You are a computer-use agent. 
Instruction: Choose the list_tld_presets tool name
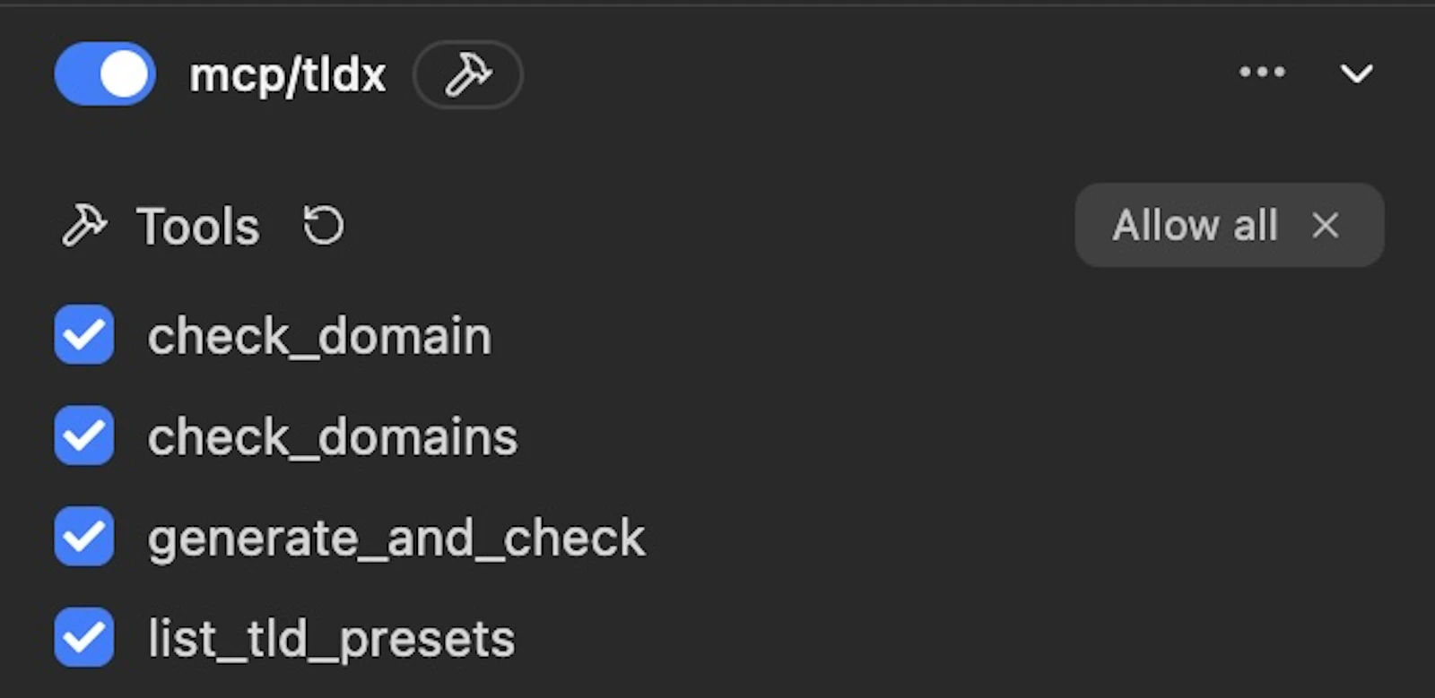(x=331, y=640)
